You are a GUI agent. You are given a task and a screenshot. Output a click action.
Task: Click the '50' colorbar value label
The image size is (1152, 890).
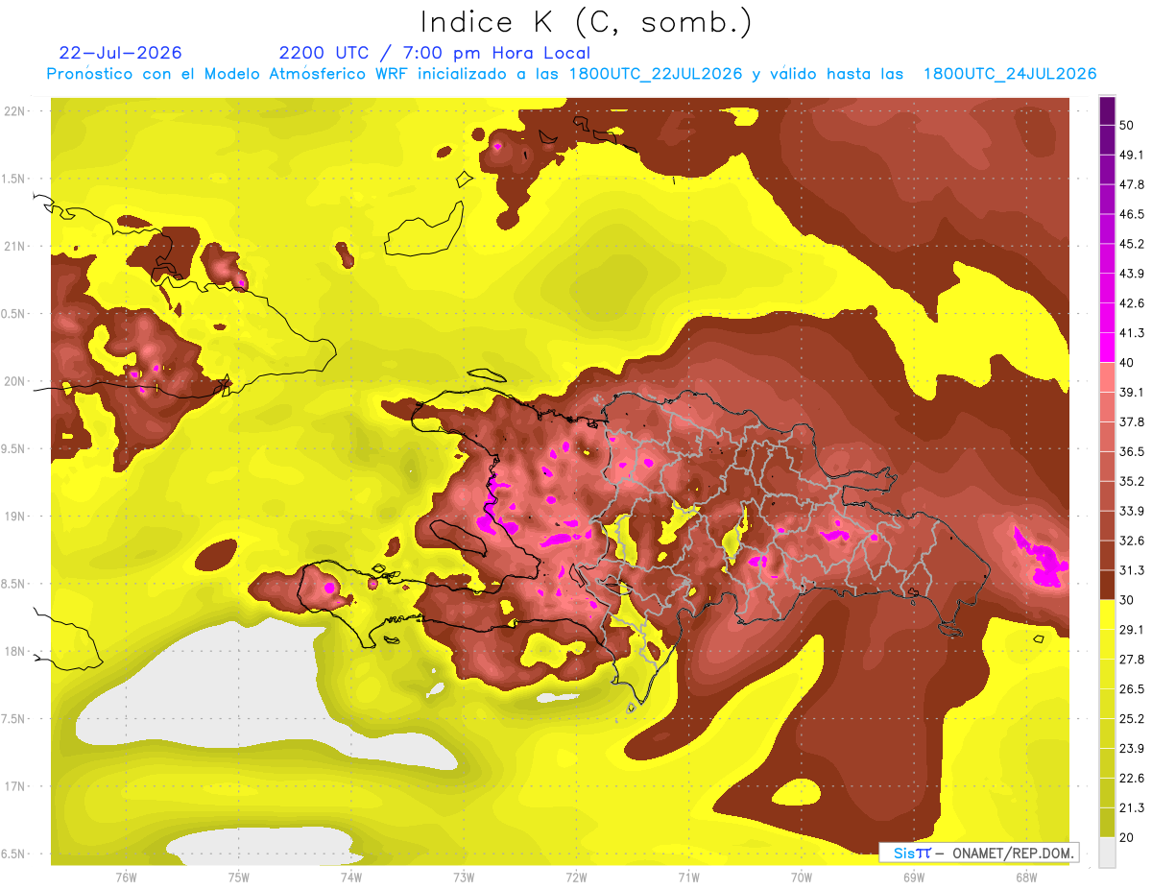point(1128,125)
